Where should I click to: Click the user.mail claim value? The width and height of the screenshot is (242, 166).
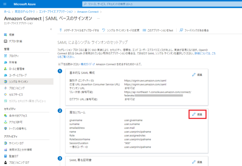click(129, 128)
